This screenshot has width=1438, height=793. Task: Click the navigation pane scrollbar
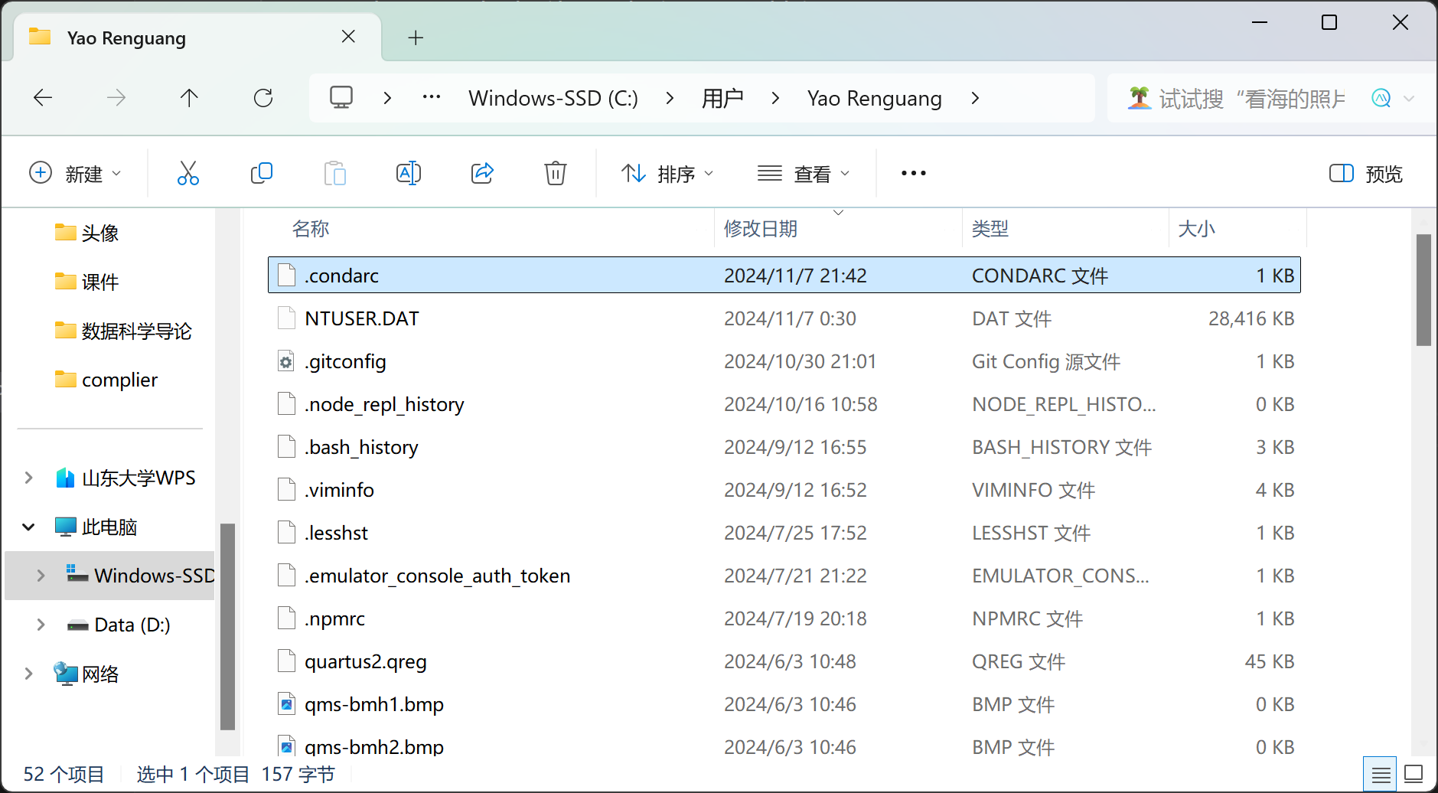click(x=227, y=626)
